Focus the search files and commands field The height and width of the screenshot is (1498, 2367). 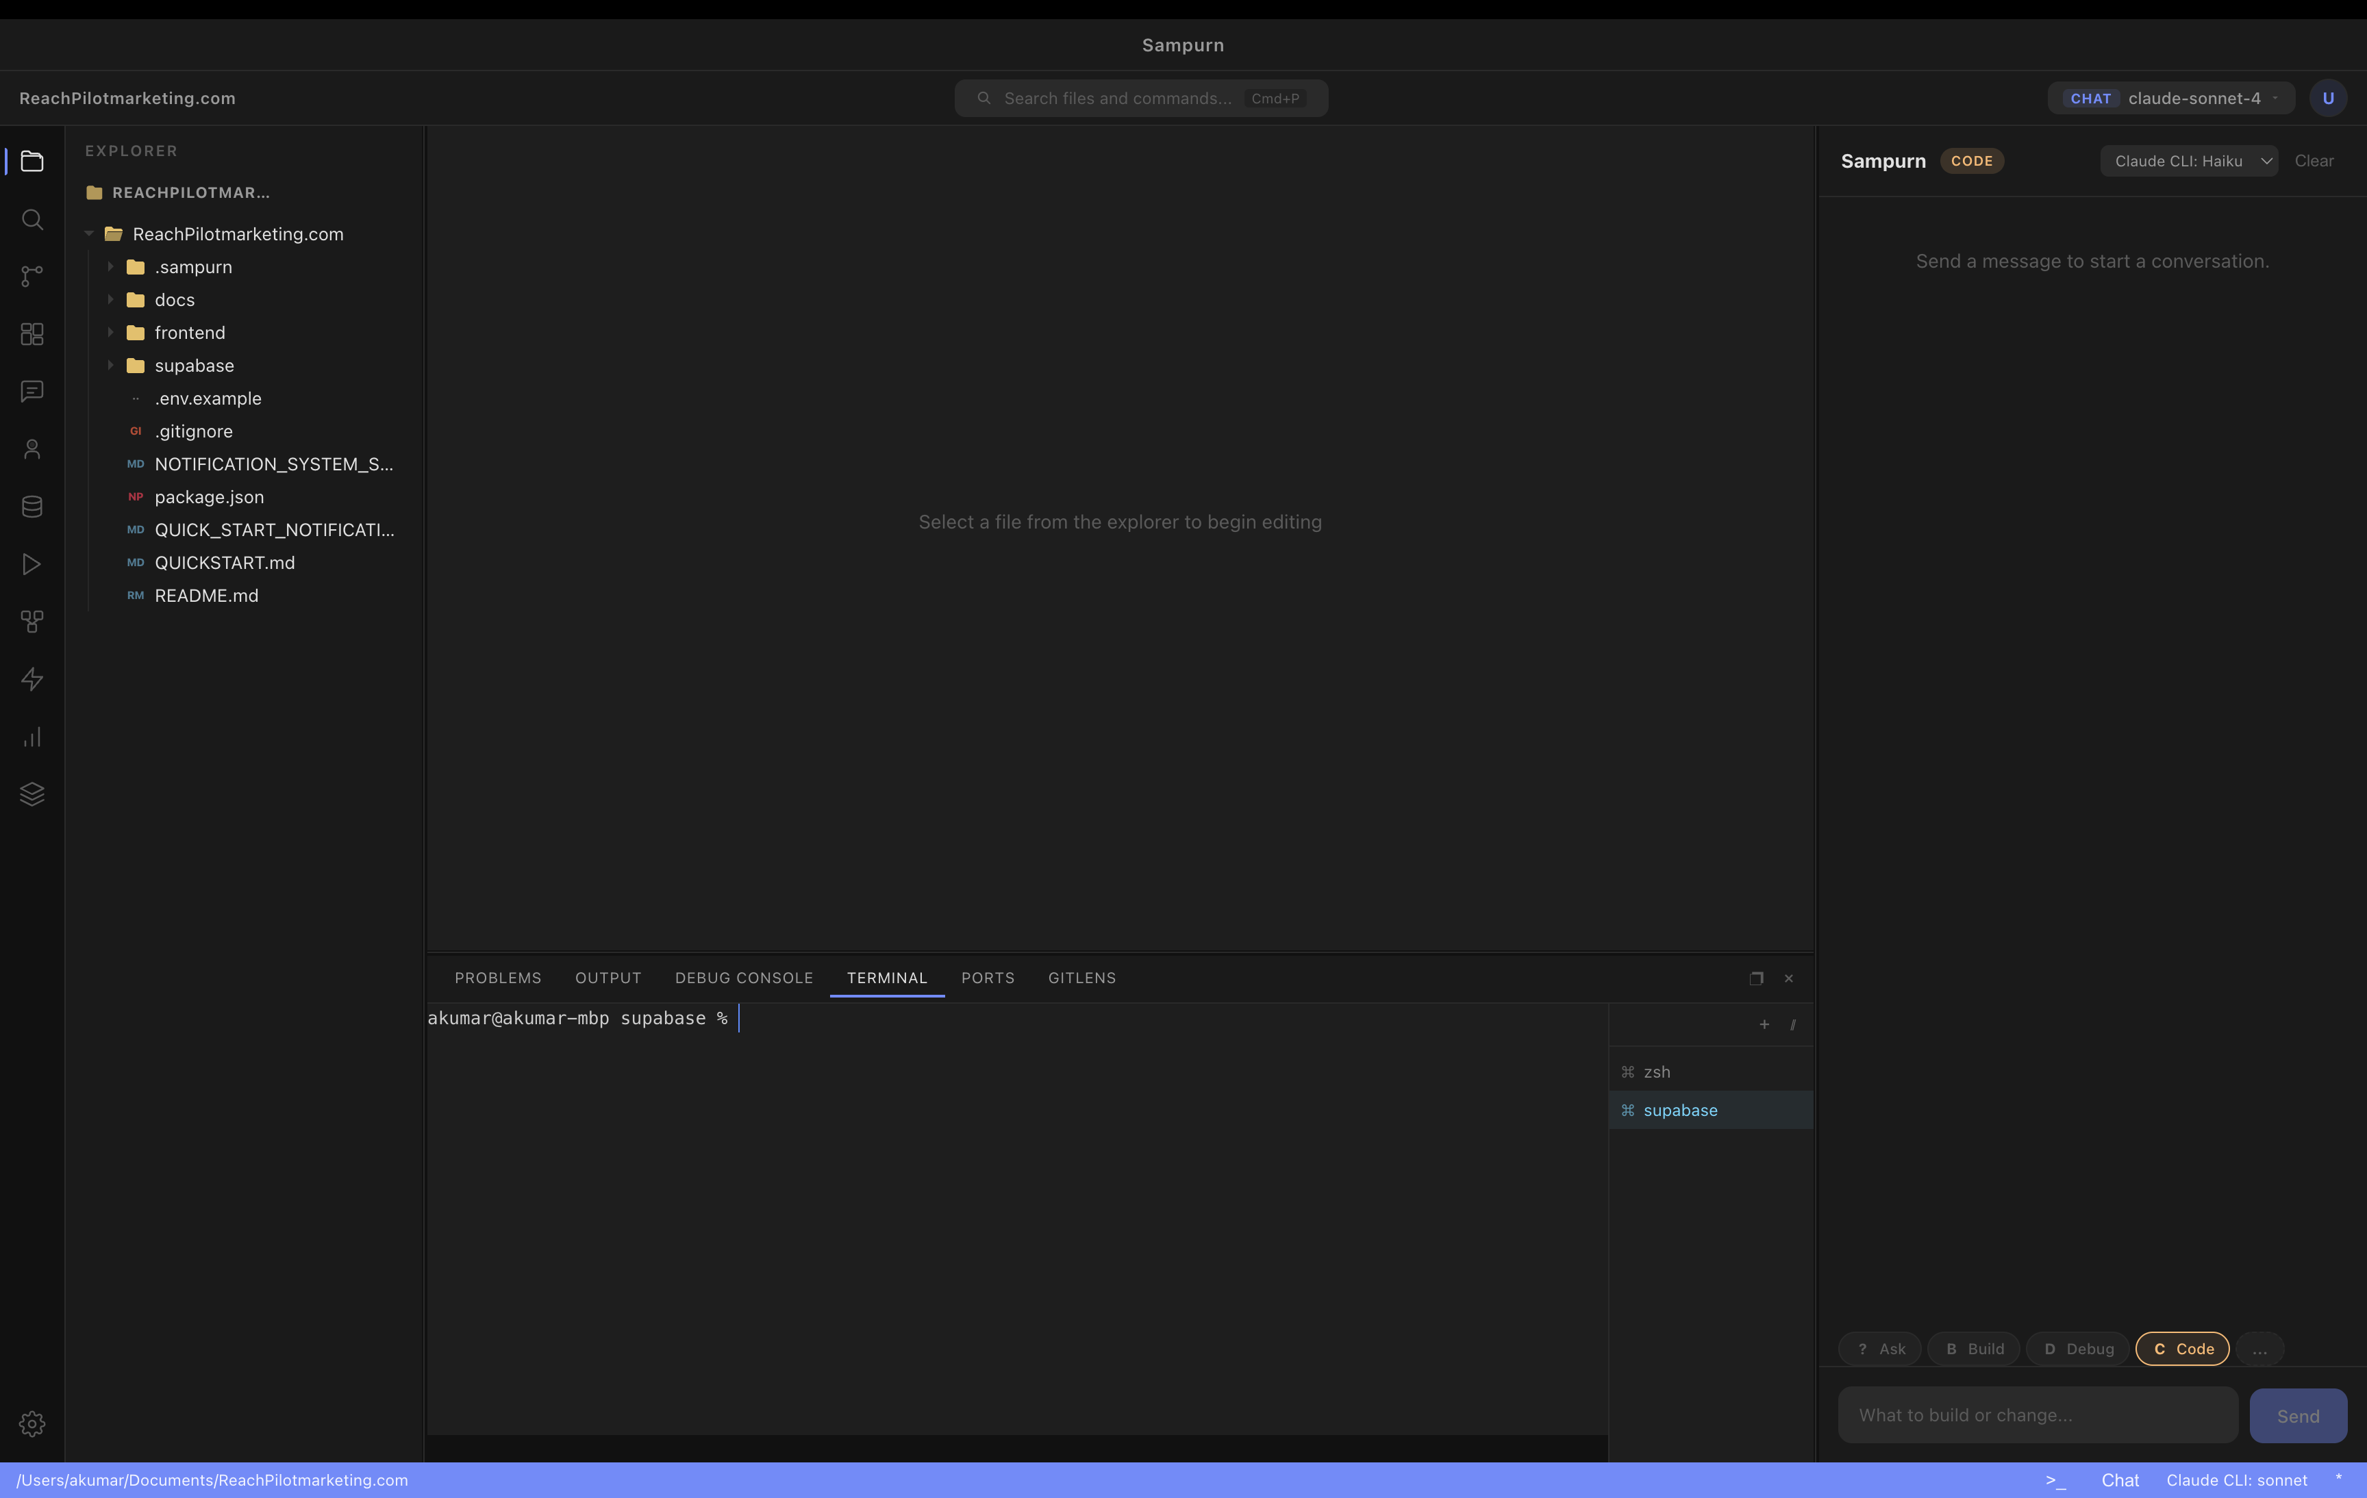click(x=1141, y=98)
